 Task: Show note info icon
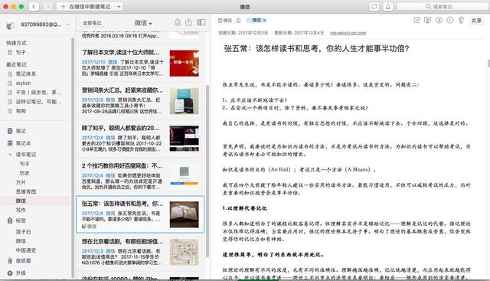click(x=450, y=21)
